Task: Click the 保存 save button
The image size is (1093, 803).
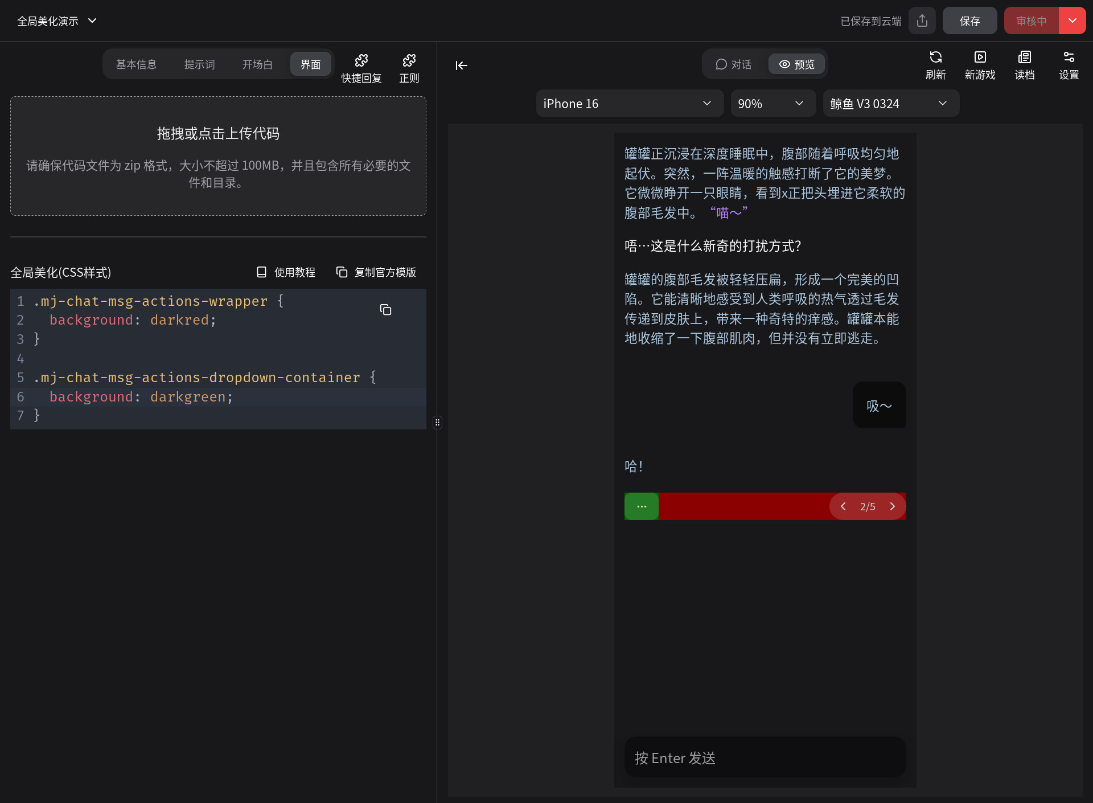Action: coord(969,21)
